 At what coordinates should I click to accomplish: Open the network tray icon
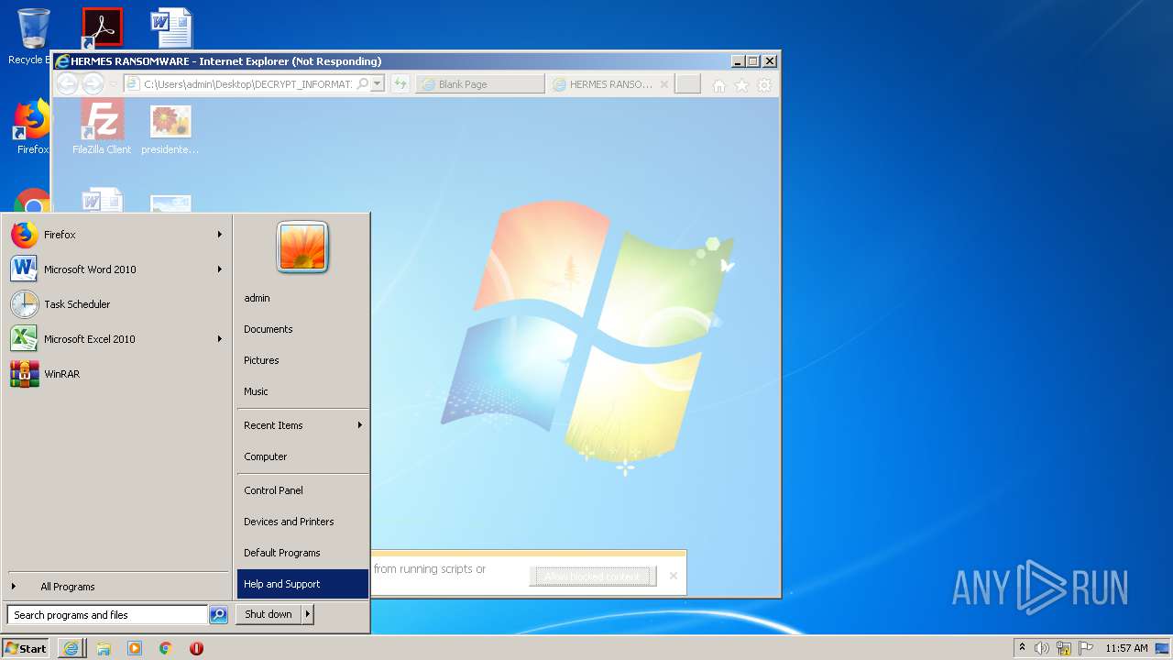click(x=1064, y=648)
